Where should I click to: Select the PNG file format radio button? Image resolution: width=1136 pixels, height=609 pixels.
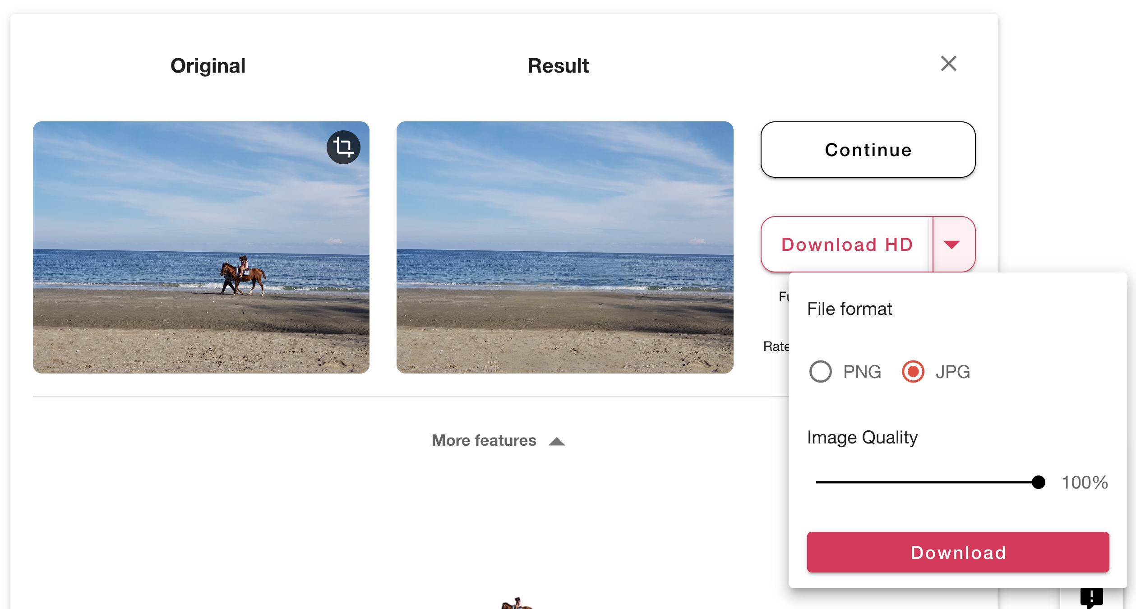(x=820, y=372)
